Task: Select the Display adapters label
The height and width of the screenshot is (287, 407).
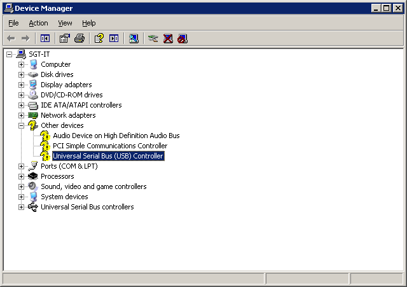Action: (66, 85)
